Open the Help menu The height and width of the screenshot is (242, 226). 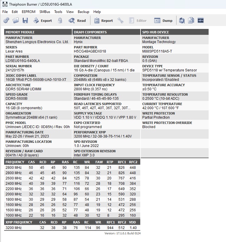(97, 12)
